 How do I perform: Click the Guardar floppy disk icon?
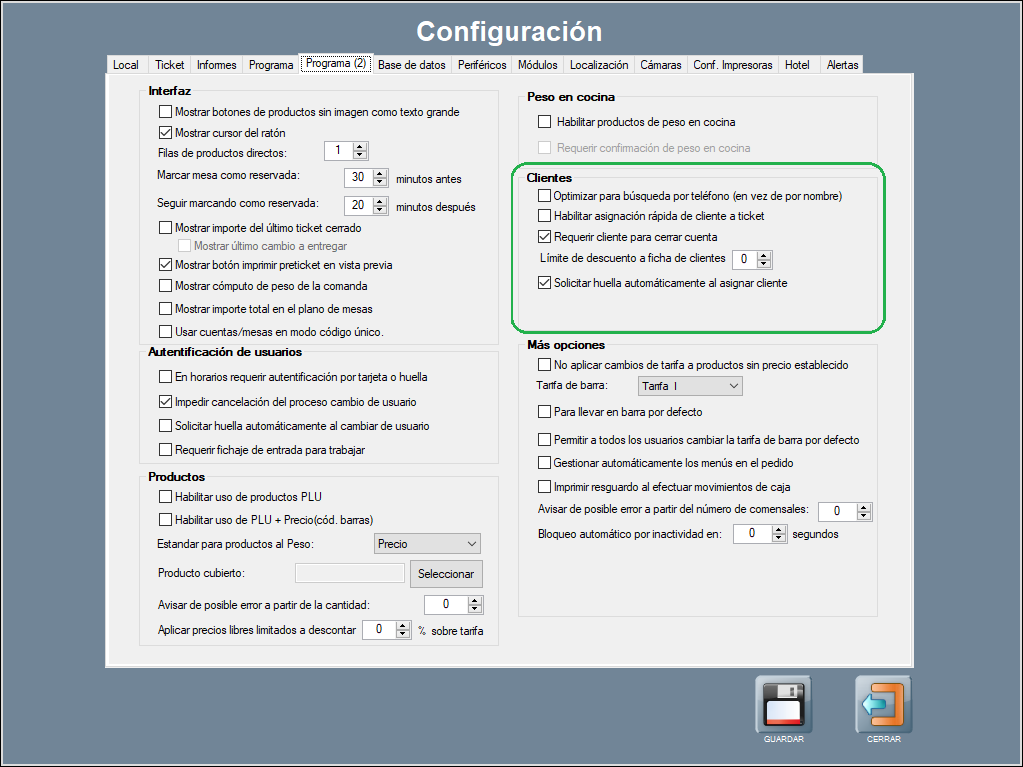(x=783, y=705)
